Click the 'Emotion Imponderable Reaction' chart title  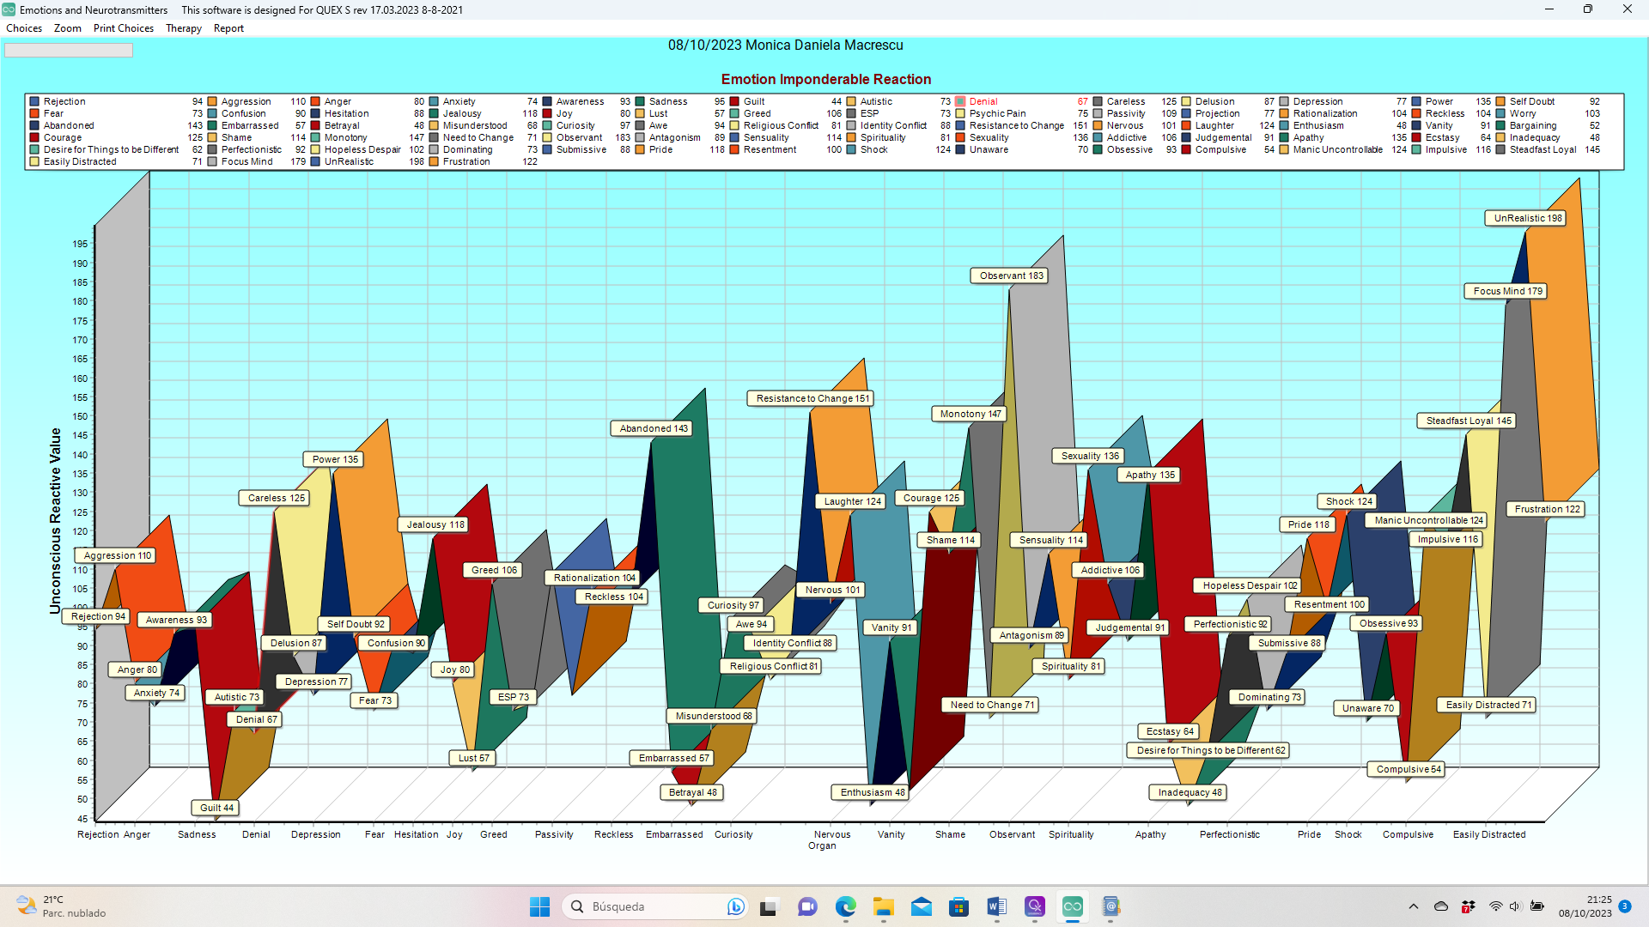[826, 79]
